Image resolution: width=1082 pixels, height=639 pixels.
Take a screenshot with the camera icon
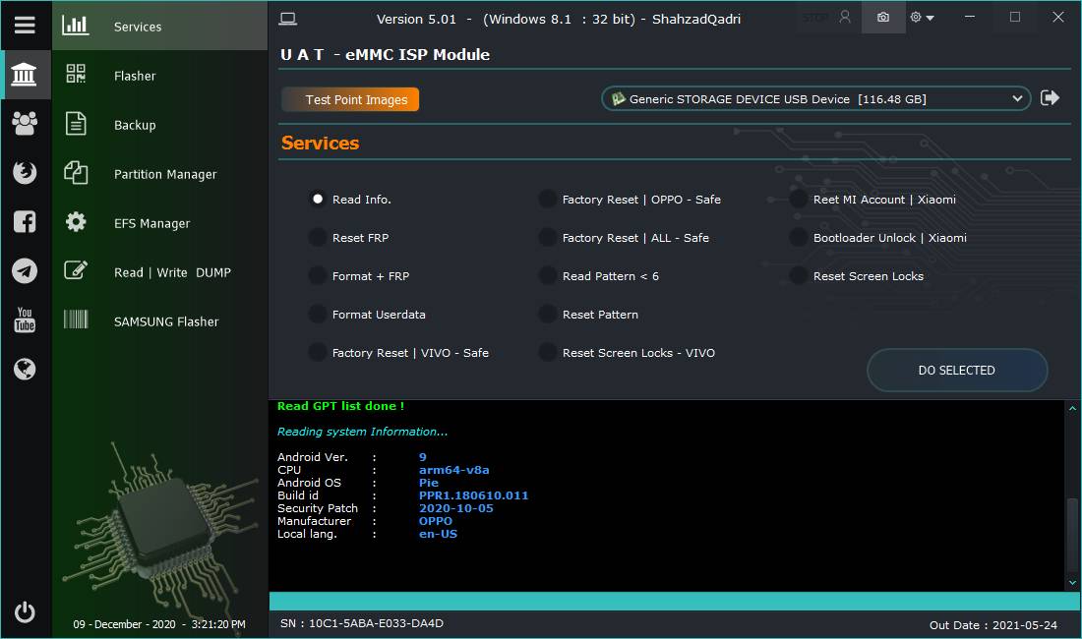click(x=882, y=18)
